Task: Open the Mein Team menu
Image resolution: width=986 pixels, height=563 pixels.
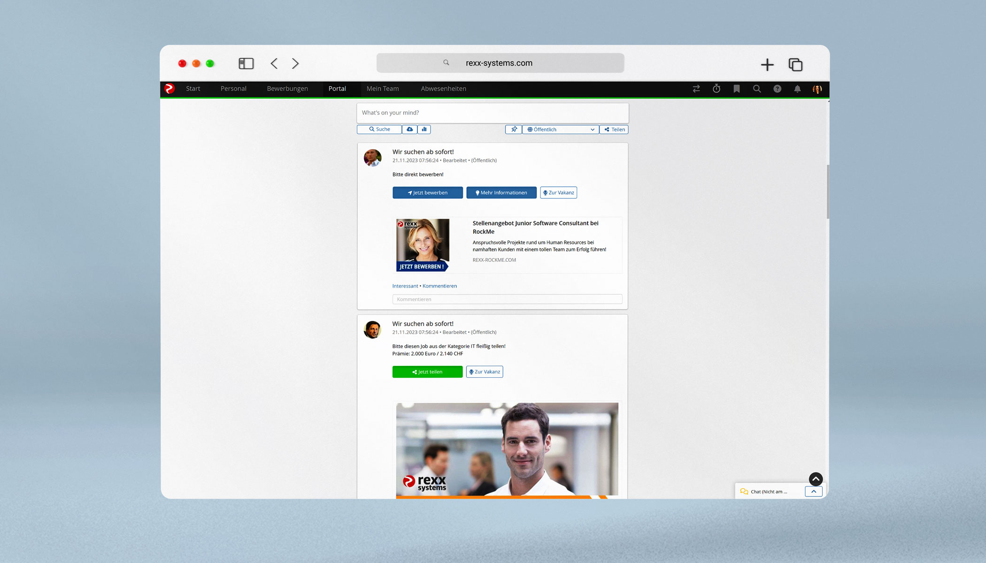Action: tap(383, 89)
